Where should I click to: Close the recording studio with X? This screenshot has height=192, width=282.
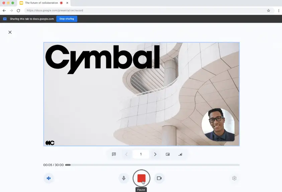click(10, 32)
